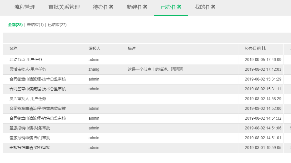The width and height of the screenshot is (291, 163).
Task: Open the 流程管理 tab
Action: pos(25,7)
